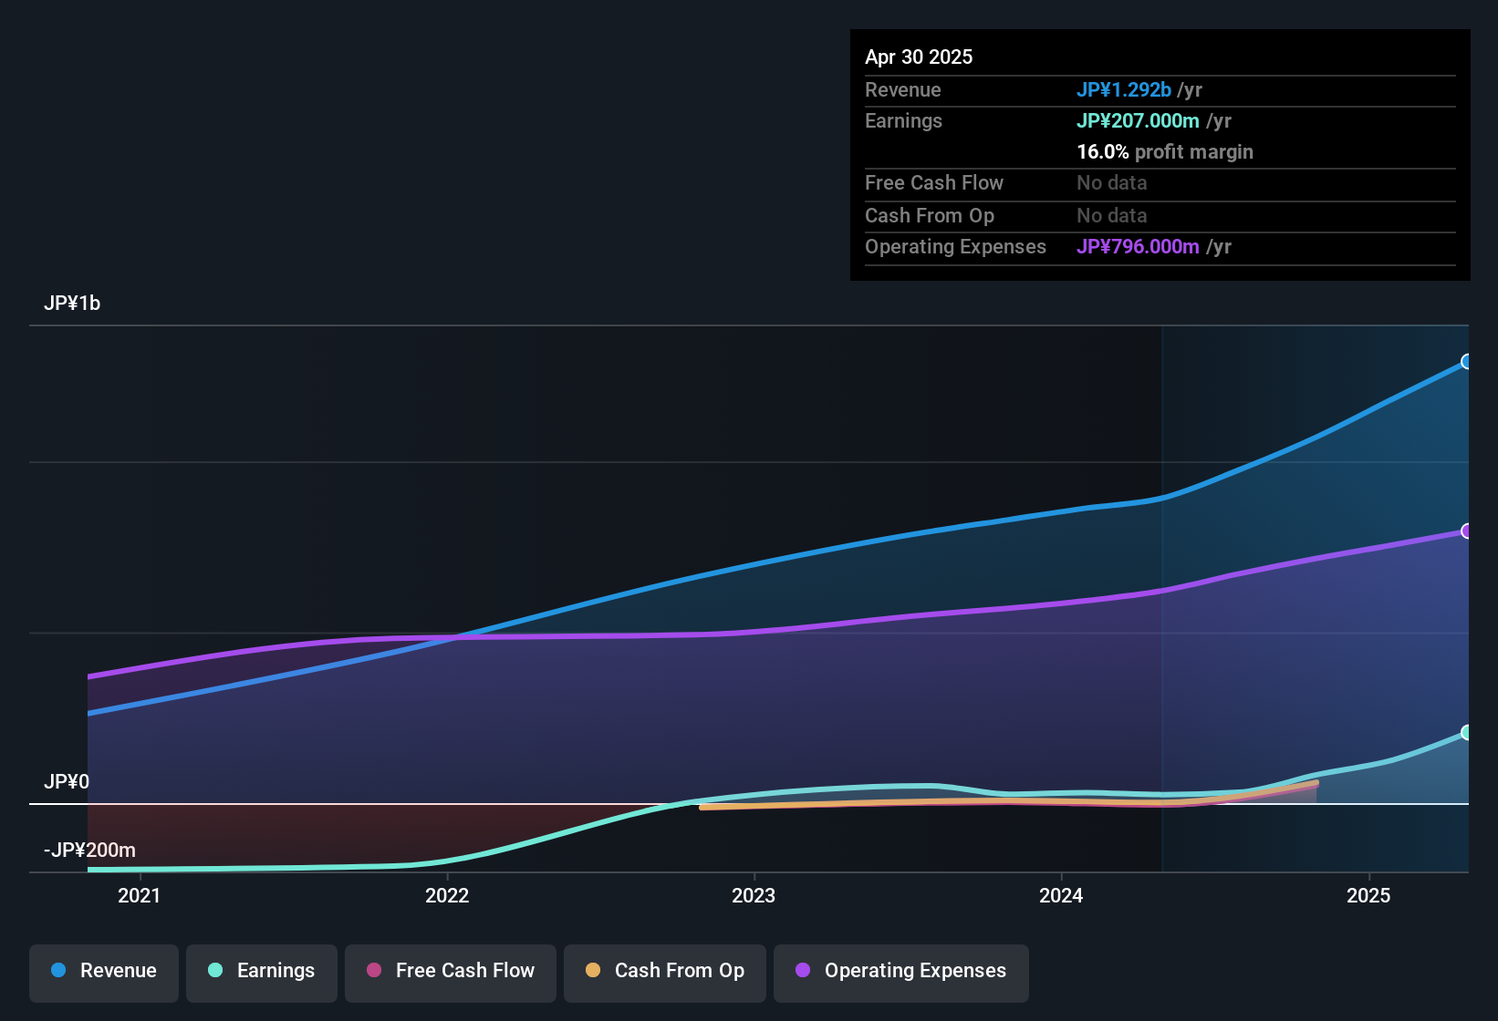
Task: Click the 16.0% profit margin text
Action: click(1165, 152)
